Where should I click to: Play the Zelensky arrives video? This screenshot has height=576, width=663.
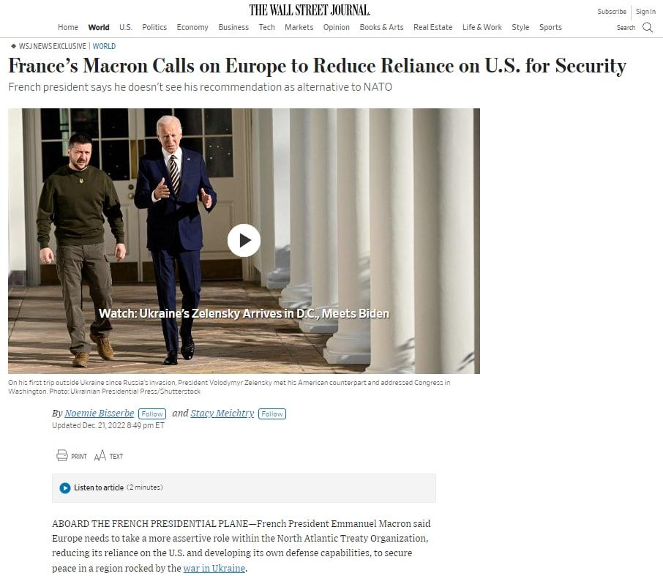click(244, 240)
